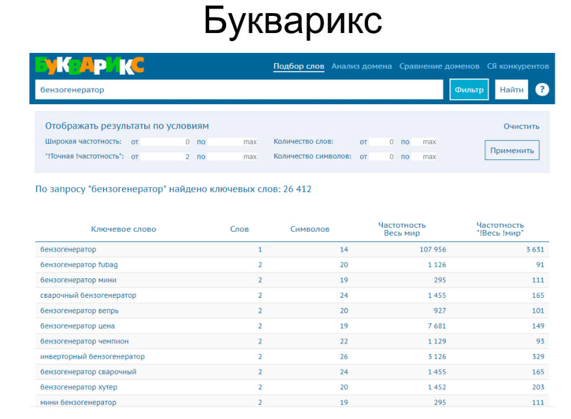The height and width of the screenshot is (419, 571).
Task: Click the search field containing бензогенератор
Action: click(238, 89)
